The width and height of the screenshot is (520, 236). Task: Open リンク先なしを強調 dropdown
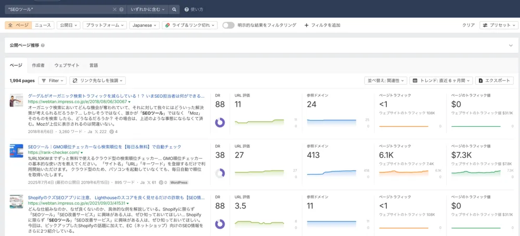(98, 81)
